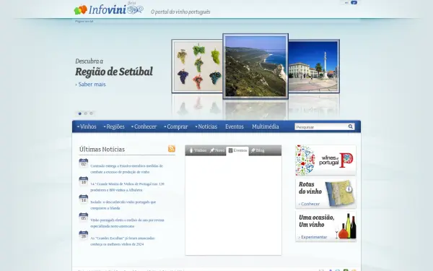Click the Página inicial breadcrumb
Image resolution: width=433 pixels, height=271 pixels.
[84, 21]
